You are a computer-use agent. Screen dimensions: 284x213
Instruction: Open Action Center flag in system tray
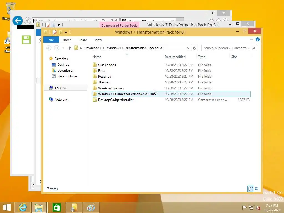coord(244,207)
